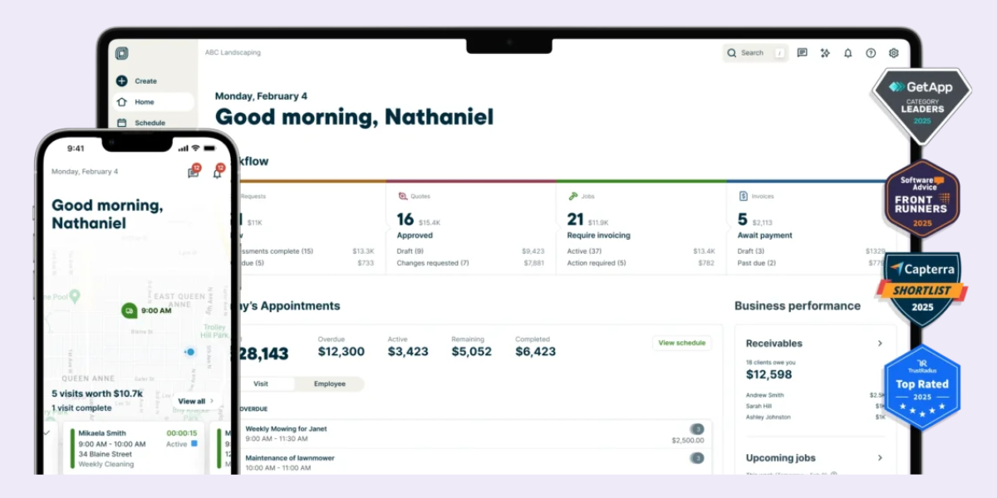
Task: Open View all on the phone screen
Action: (194, 400)
